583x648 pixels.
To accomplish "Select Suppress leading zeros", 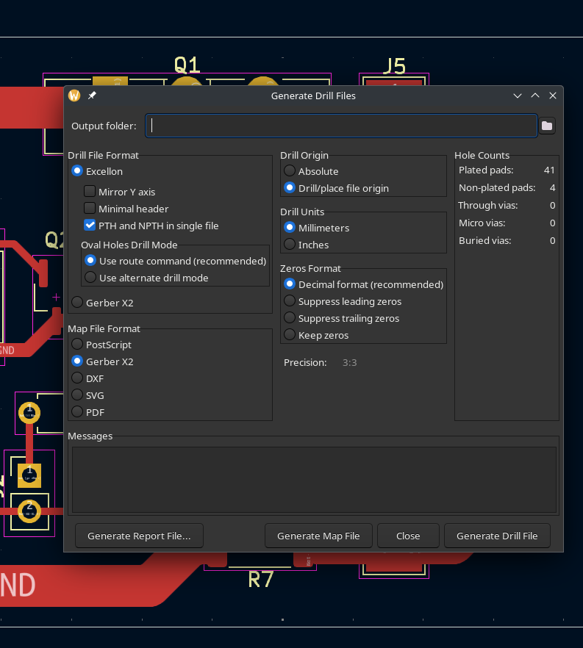I will point(343,301).
